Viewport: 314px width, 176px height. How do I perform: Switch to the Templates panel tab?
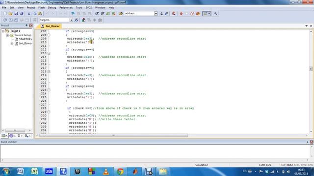pyautogui.click(x=27, y=136)
